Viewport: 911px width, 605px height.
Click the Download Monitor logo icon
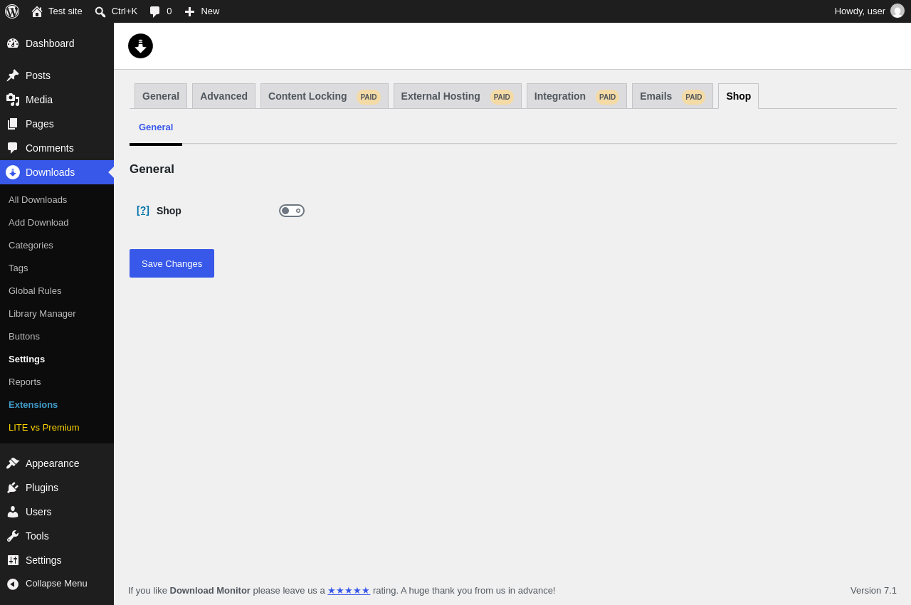[140, 46]
